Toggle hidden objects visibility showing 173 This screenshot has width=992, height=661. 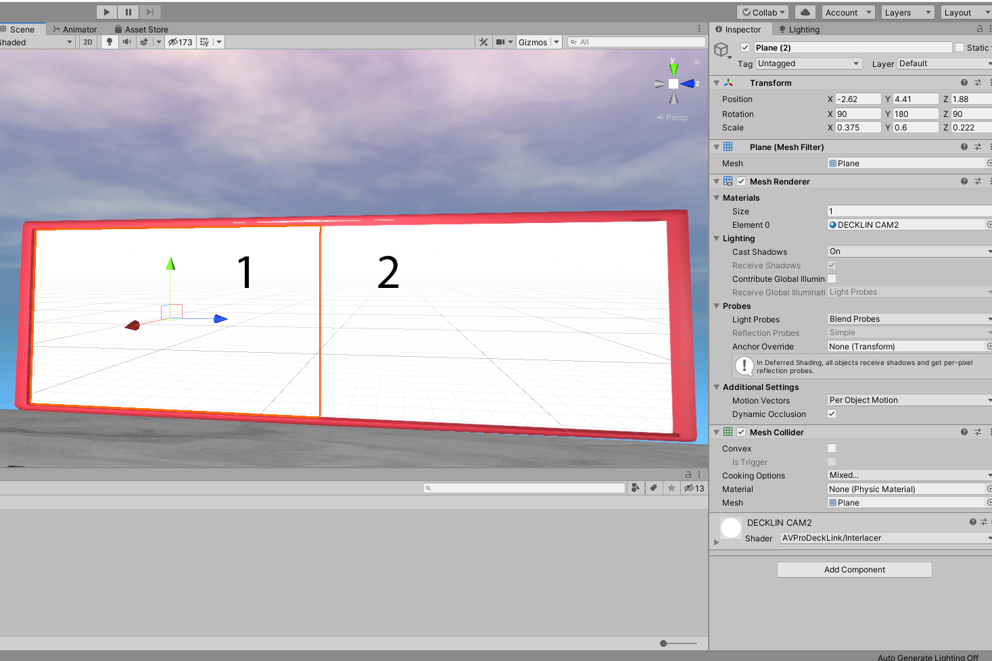point(181,42)
